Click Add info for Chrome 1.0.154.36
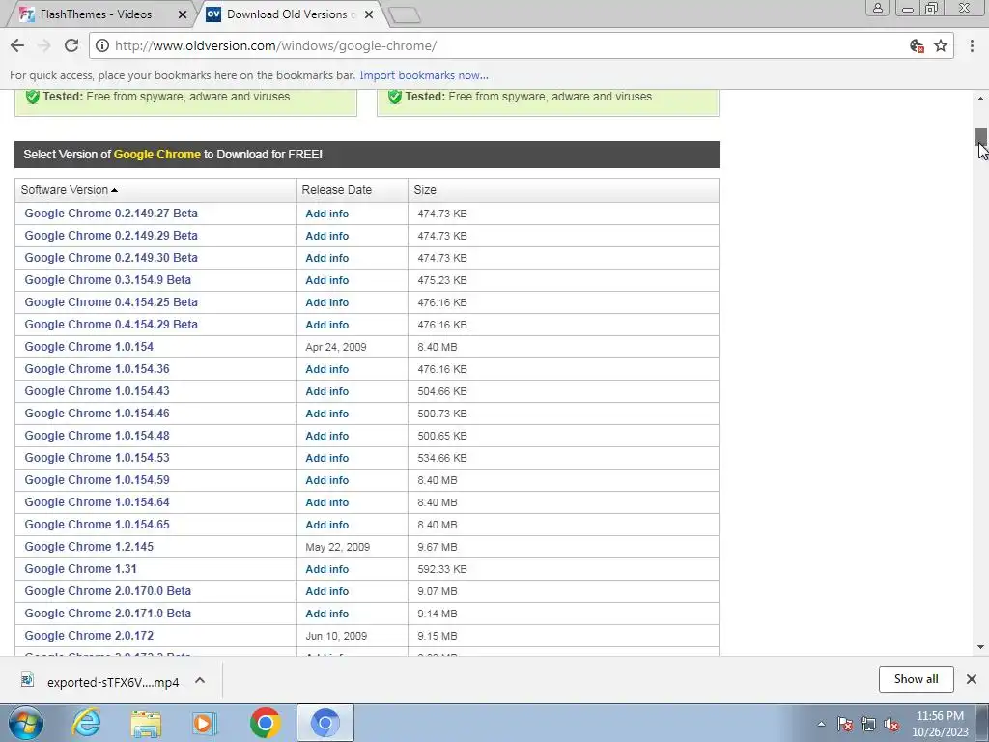The width and height of the screenshot is (989, 742). click(x=326, y=369)
